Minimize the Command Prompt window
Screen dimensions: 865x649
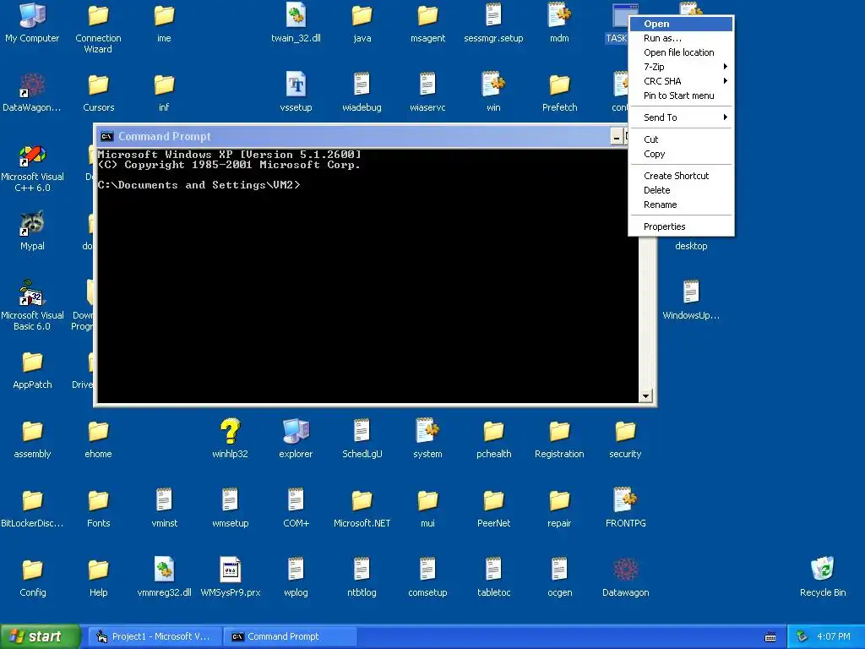[x=616, y=137]
